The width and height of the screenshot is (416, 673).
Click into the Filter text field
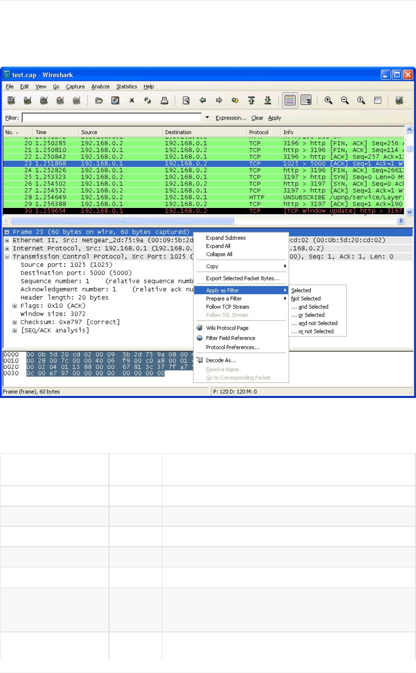pyautogui.click(x=112, y=118)
